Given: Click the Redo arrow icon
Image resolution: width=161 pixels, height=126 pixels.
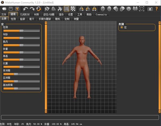Looking at the screenshot, I should [32, 9].
